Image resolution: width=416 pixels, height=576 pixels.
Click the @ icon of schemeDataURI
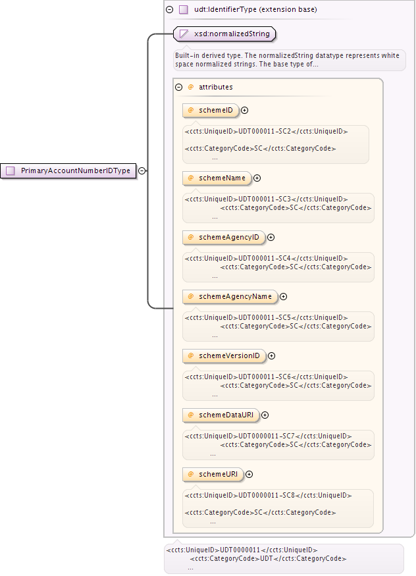(191, 415)
